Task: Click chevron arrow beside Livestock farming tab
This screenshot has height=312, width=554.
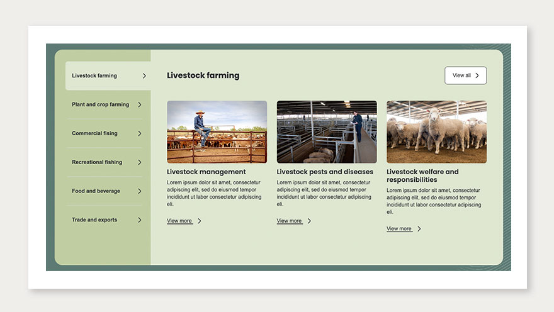Action: coord(144,76)
